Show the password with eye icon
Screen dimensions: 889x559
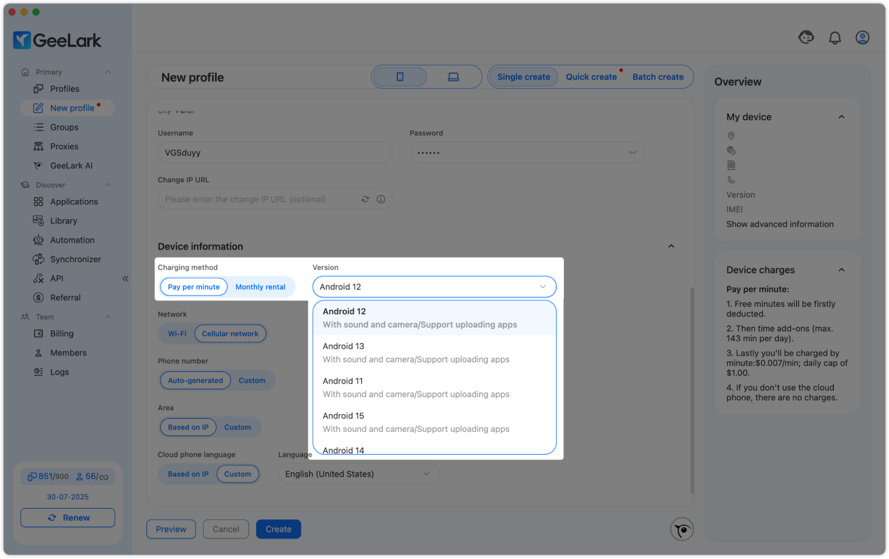point(632,153)
